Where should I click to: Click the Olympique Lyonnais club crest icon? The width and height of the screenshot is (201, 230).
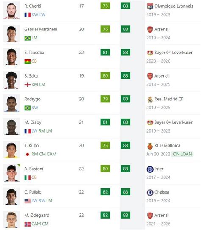tap(150, 6)
